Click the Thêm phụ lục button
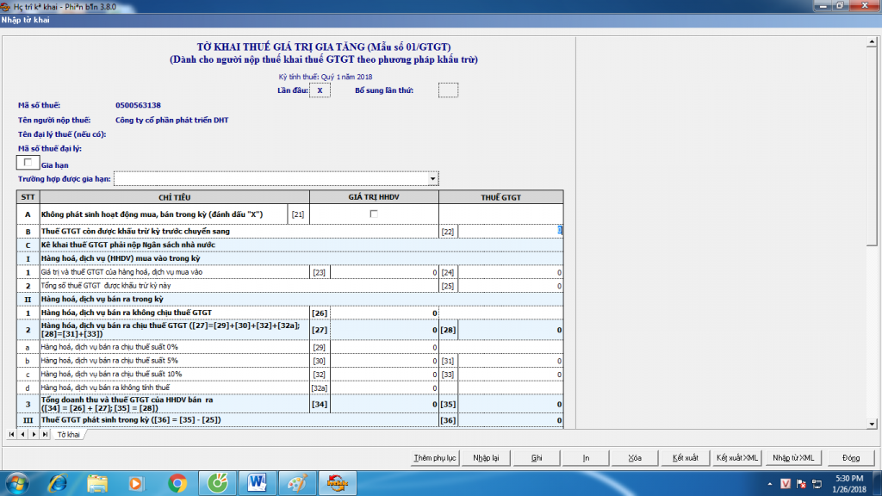 pos(434,457)
